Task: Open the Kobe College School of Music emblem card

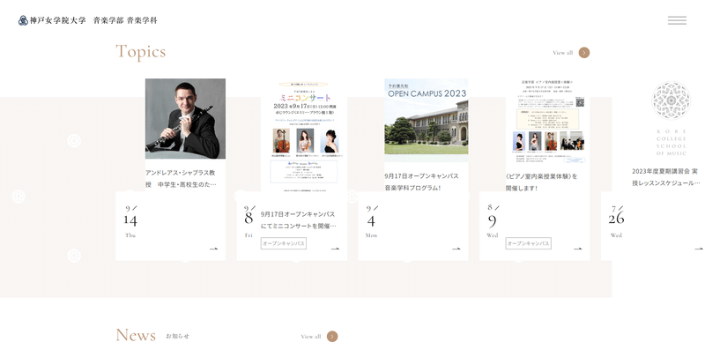Action: [671, 119]
